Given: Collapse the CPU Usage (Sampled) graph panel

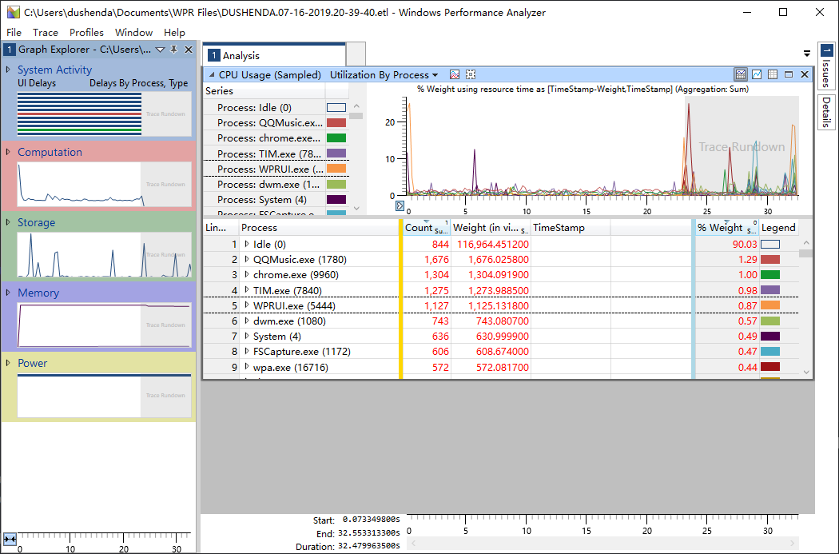Looking at the screenshot, I should pos(210,74).
